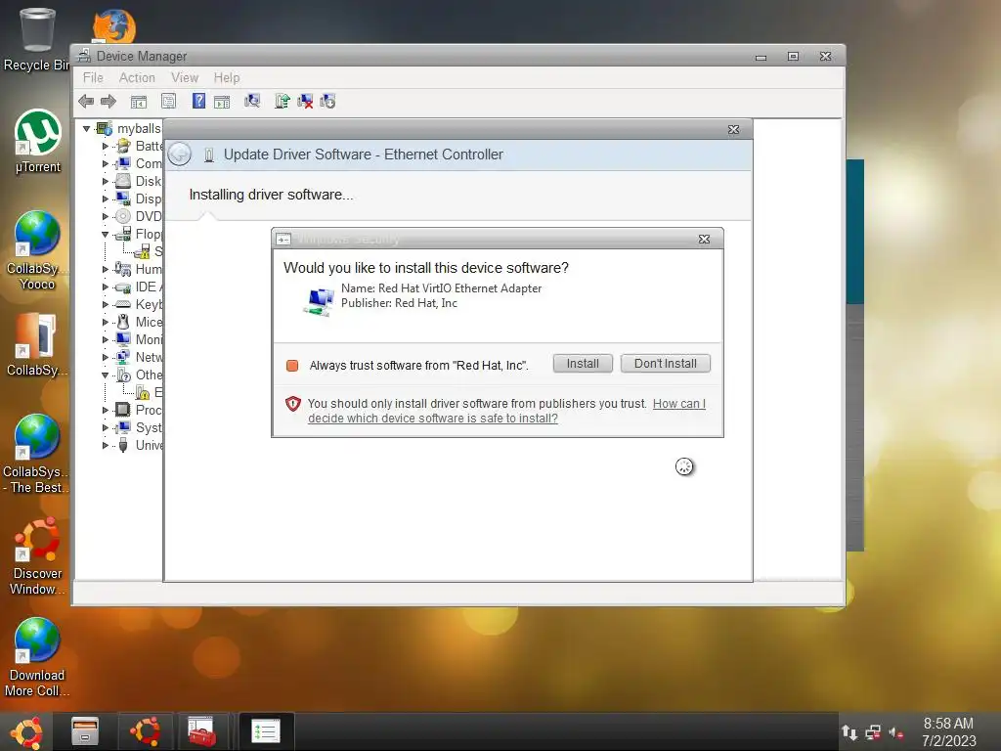The height and width of the screenshot is (751, 1001).
Task: Click the Show/Hide Action Pane toolbar icon
Action: coord(222,102)
